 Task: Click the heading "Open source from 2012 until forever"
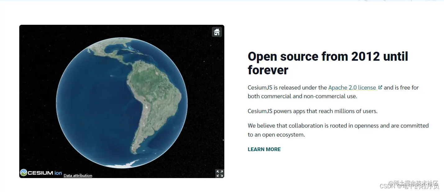328,63
